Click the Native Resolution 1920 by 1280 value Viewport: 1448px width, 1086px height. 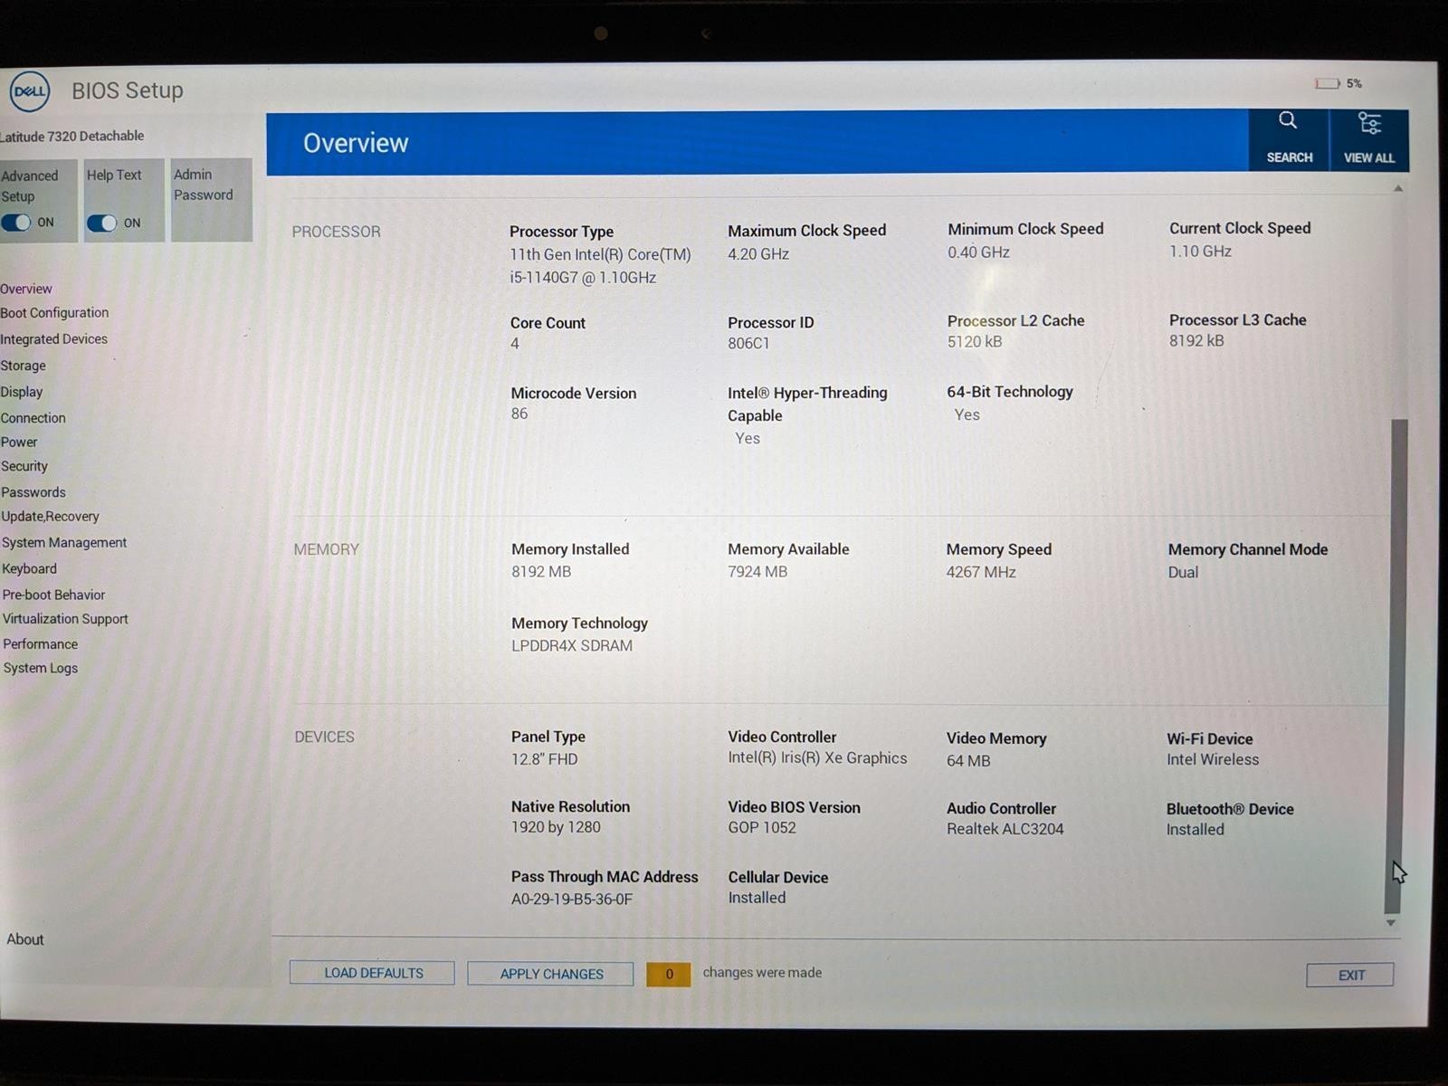[556, 827]
